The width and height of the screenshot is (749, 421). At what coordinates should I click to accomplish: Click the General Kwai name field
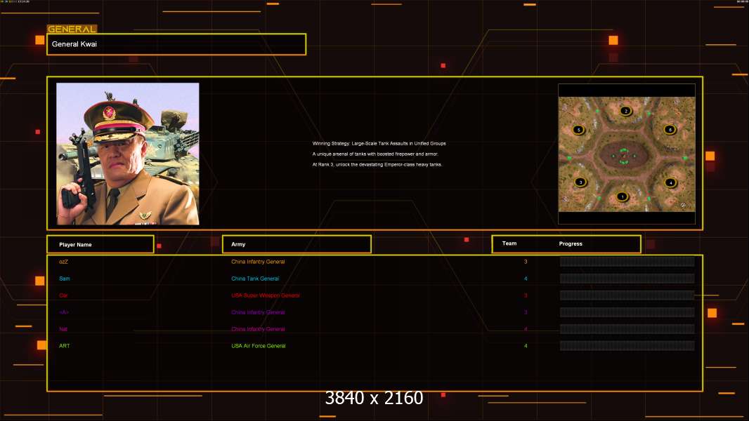[x=176, y=44]
